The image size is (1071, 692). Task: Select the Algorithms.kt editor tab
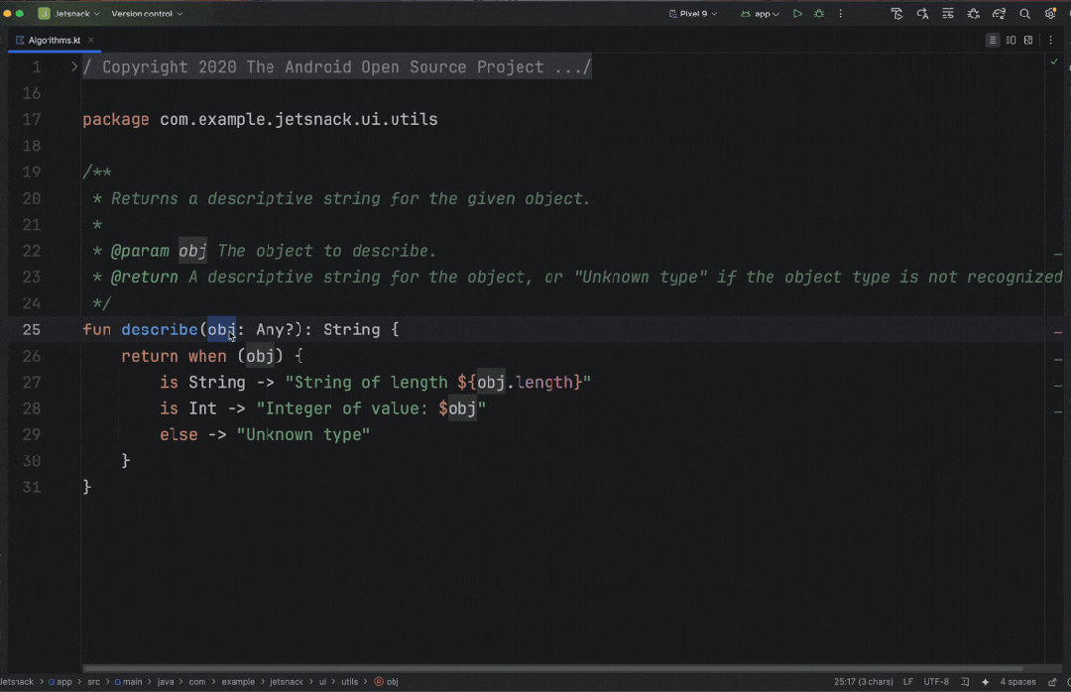coord(55,41)
